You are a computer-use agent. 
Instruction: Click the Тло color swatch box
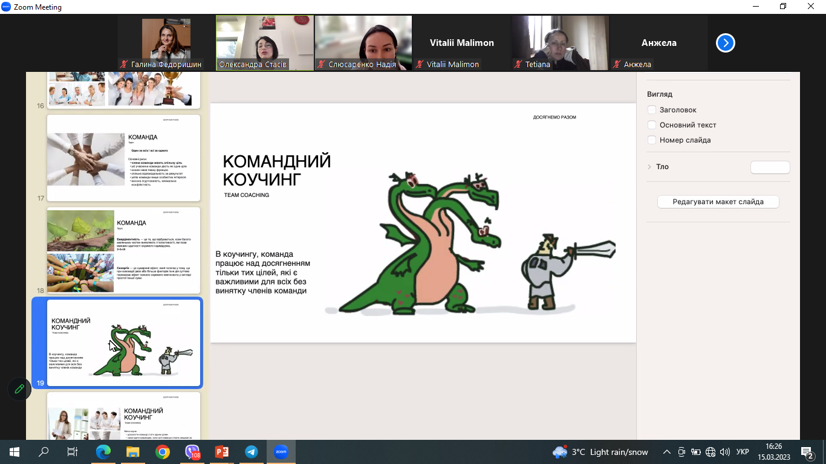[x=770, y=167]
